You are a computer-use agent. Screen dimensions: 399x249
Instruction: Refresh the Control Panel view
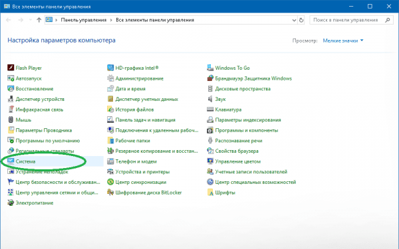click(301, 20)
